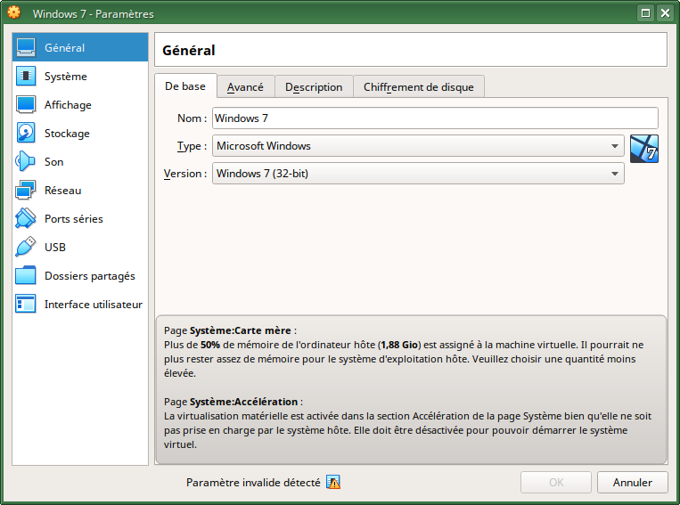Select the USB settings page

click(x=80, y=247)
